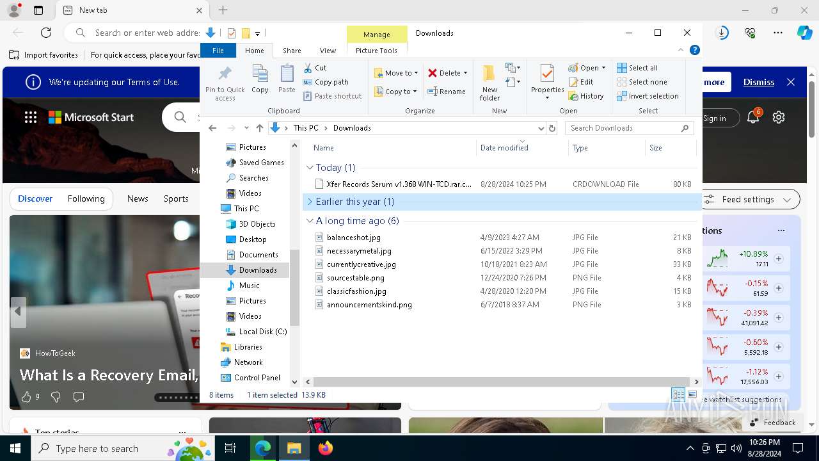Go back in Explorer navigation

pyautogui.click(x=212, y=128)
